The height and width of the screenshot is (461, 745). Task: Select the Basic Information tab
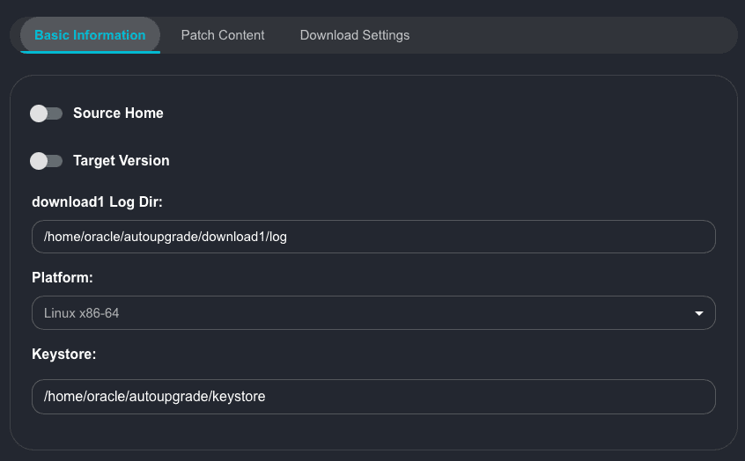(90, 35)
